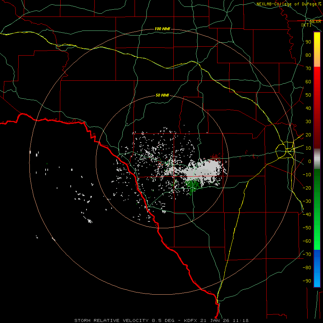323x323 pixels.
Task: Click the positive 70 scale value
Action: pyautogui.click(x=308, y=69)
